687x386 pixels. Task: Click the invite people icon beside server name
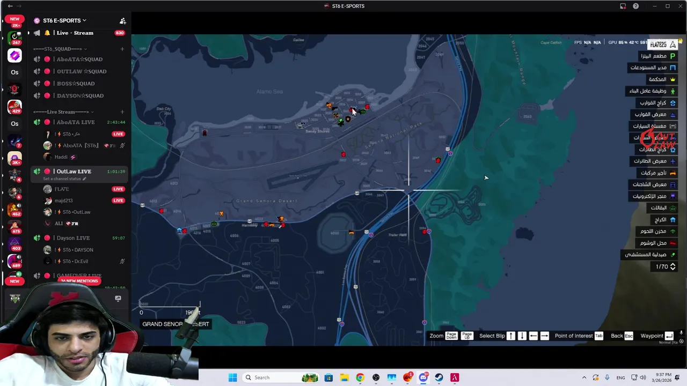click(122, 21)
